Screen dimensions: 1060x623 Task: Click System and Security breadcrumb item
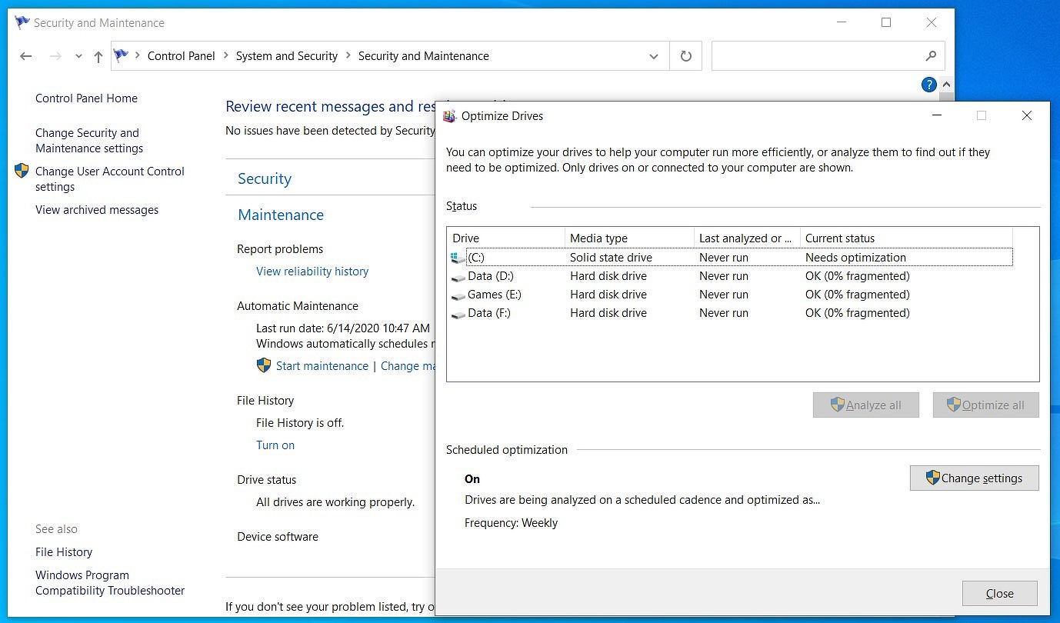click(x=286, y=56)
